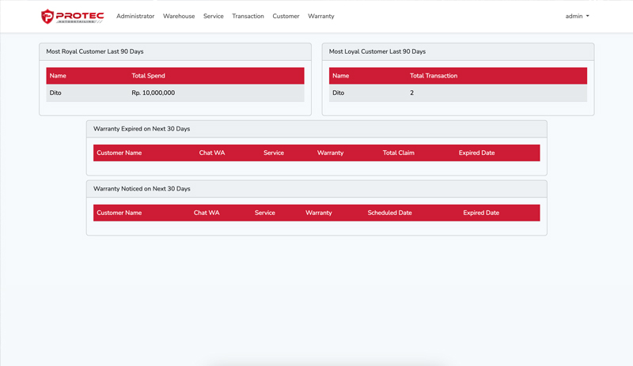The width and height of the screenshot is (633, 366).
Task: Click the Protec logo icon
Action: click(48, 16)
